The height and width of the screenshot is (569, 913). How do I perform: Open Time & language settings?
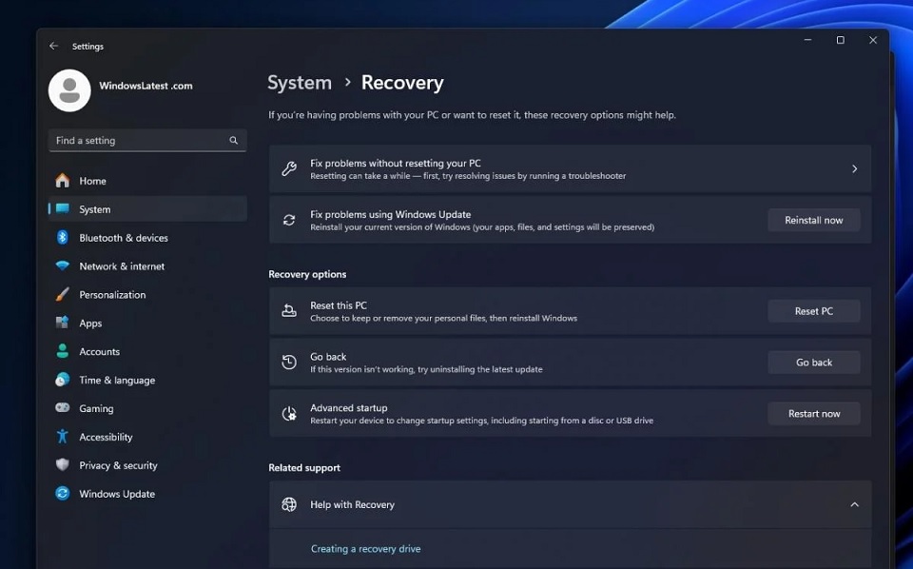(147, 381)
